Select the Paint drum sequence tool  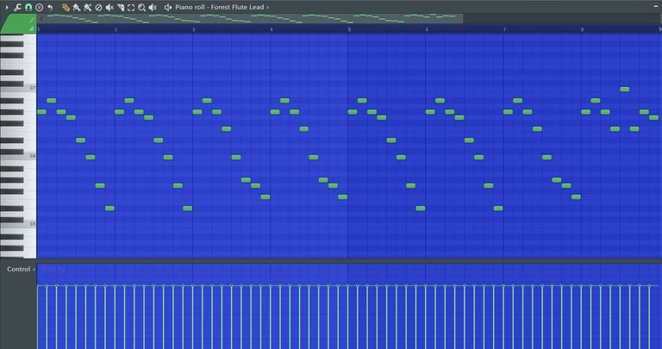pyautogui.click(x=87, y=7)
